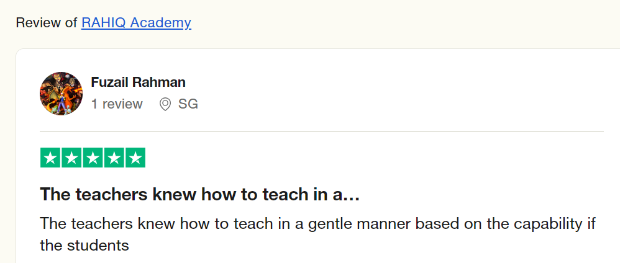Click the third green star

pyautogui.click(x=93, y=158)
